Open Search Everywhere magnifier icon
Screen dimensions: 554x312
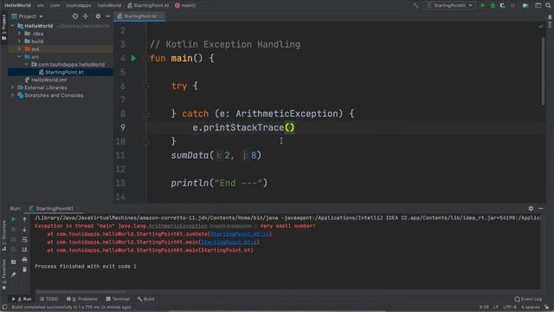click(x=548, y=5)
